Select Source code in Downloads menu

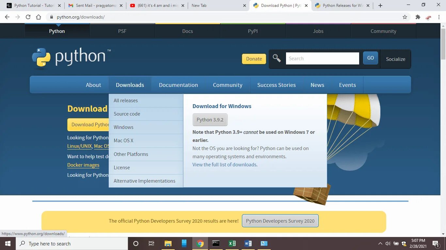146,114
